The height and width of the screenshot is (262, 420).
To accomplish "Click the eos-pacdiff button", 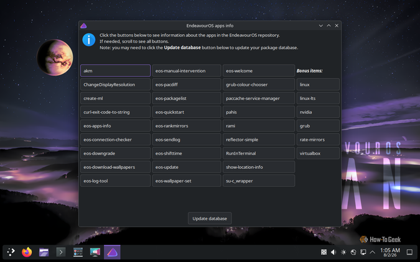I will pyautogui.click(x=187, y=84).
